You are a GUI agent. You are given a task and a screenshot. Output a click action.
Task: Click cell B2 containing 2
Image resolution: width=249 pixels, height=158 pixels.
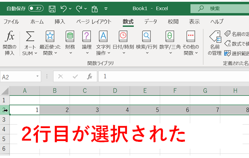pyautogui.click(x=55, y=110)
